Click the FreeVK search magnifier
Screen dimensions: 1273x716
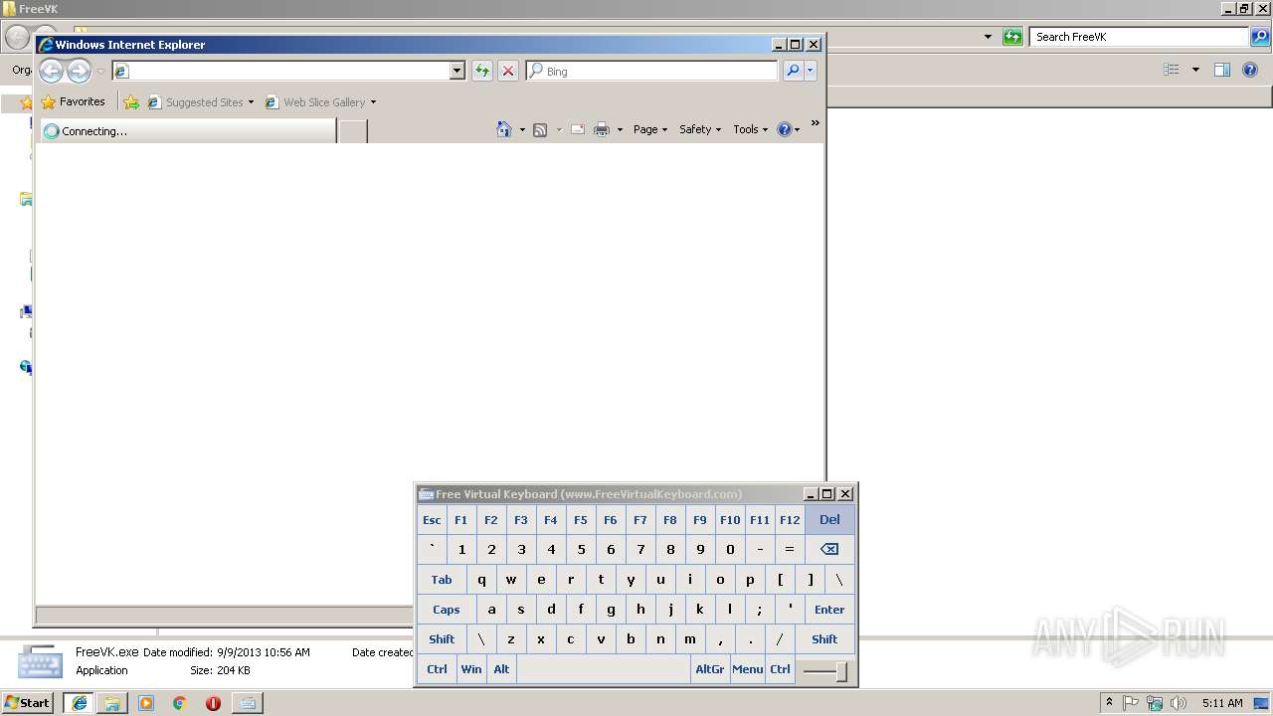[1260, 37]
